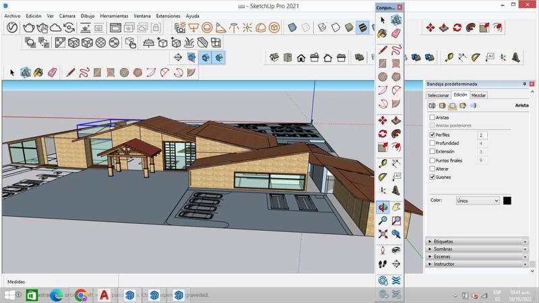Expand the Instructor panel
539x303 pixels.
point(476,264)
